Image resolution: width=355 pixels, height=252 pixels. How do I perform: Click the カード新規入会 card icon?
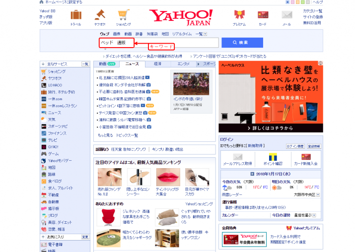(306, 157)
